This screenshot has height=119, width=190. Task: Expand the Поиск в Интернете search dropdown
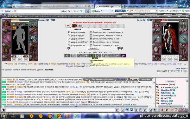coord(157,11)
